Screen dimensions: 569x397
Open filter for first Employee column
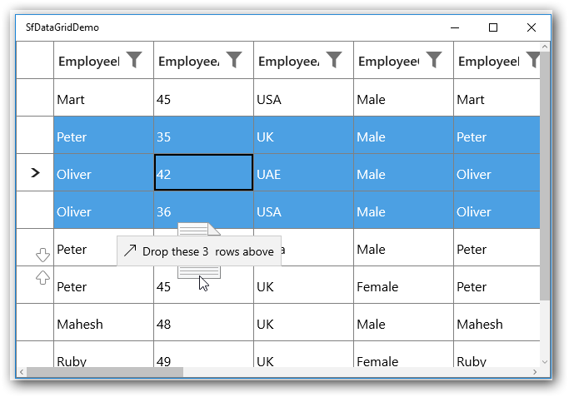point(134,60)
